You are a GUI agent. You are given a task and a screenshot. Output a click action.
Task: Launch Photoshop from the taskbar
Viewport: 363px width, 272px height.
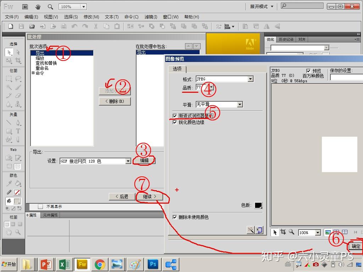pos(153,264)
